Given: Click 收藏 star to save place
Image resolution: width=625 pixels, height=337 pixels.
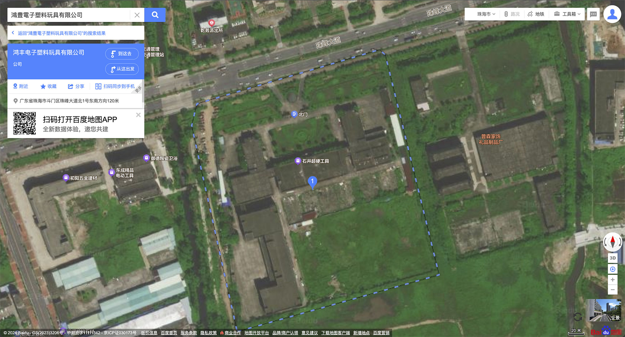Looking at the screenshot, I should (x=48, y=86).
